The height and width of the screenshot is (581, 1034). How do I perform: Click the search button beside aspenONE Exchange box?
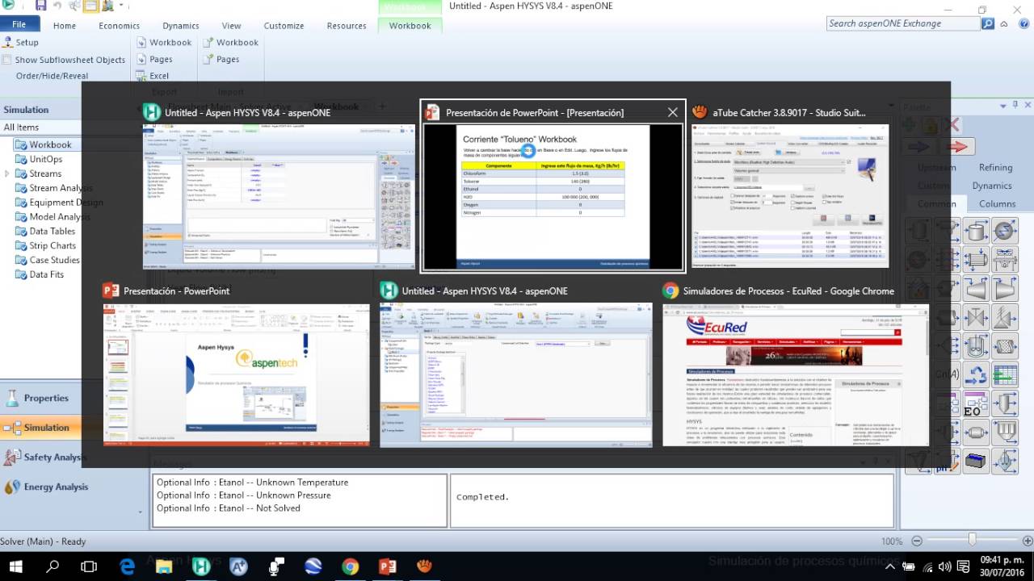[988, 23]
